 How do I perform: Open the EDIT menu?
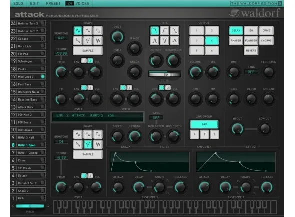34,3
